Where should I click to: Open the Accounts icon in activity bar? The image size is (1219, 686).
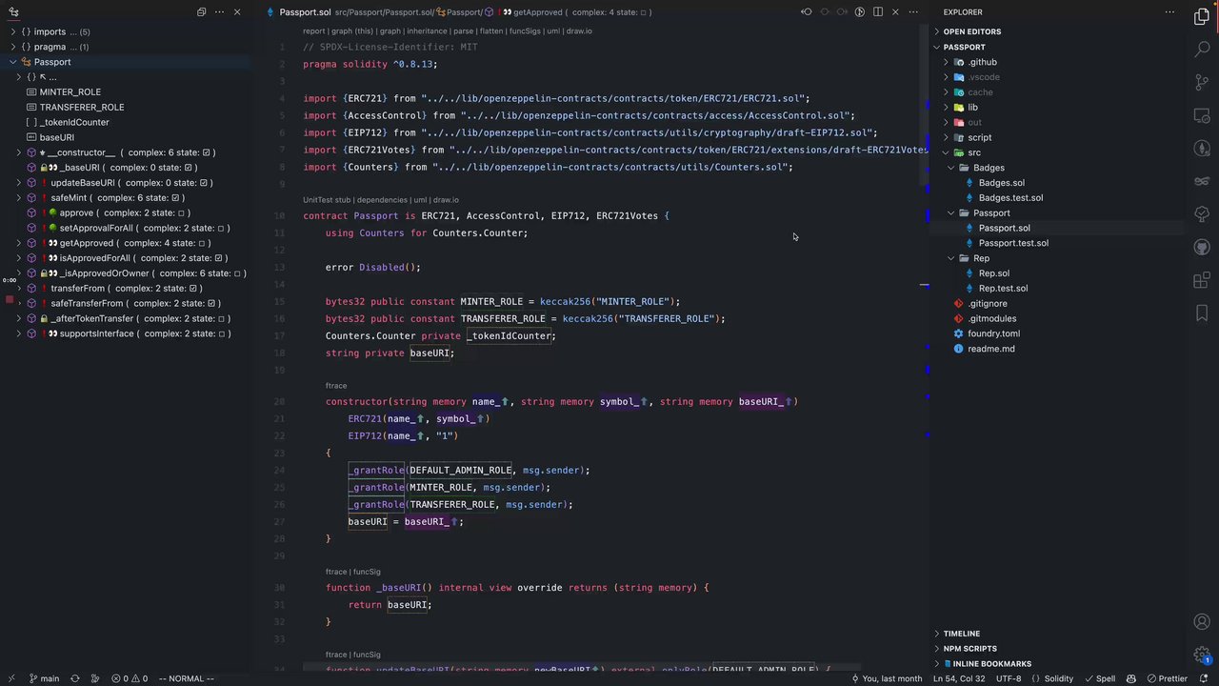point(1202,622)
